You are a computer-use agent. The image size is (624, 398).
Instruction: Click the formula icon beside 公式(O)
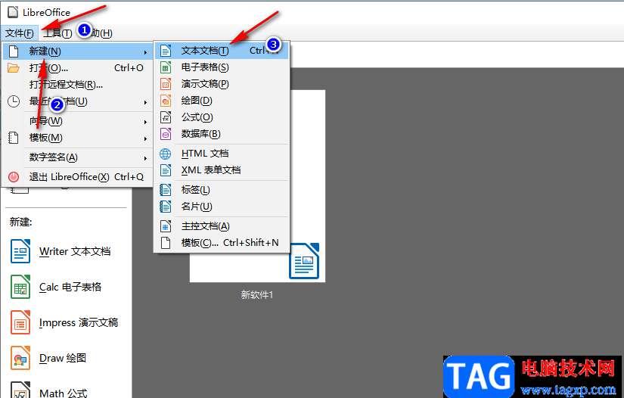tap(166, 117)
